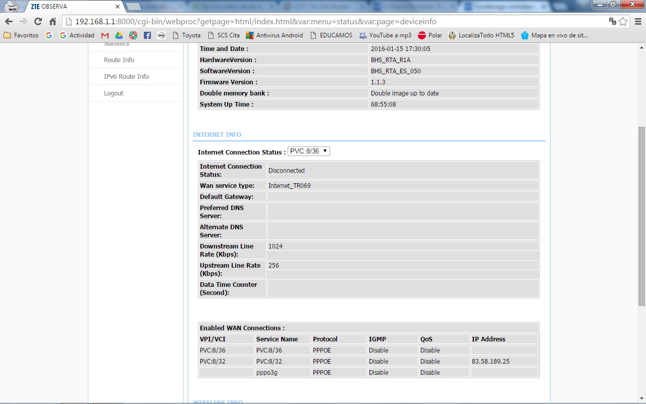Open the Antivirus Android bookmark
The width and height of the screenshot is (646, 404).
(x=275, y=35)
